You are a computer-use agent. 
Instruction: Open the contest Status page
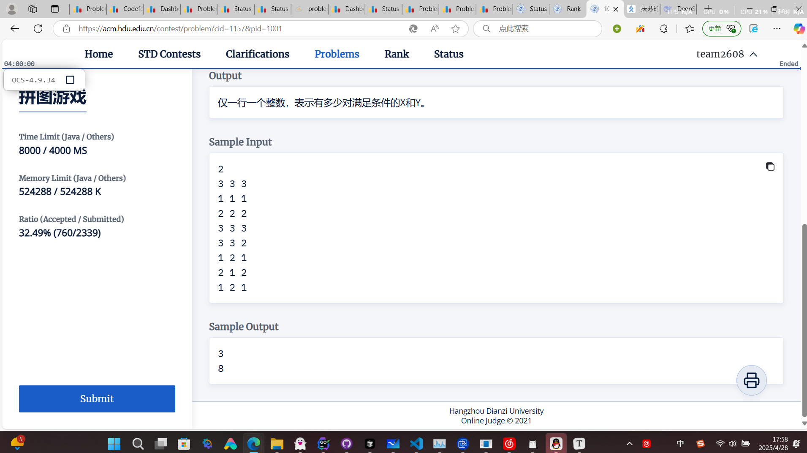448,54
